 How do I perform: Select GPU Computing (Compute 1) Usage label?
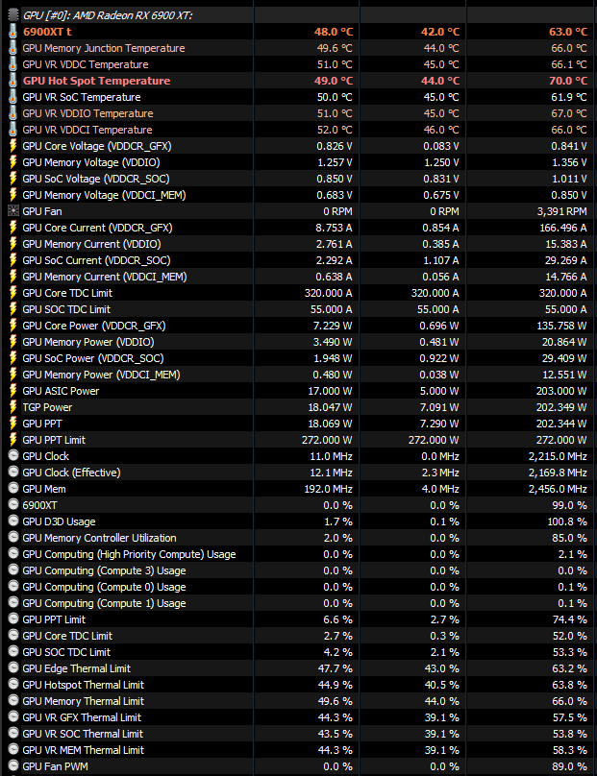(x=104, y=603)
